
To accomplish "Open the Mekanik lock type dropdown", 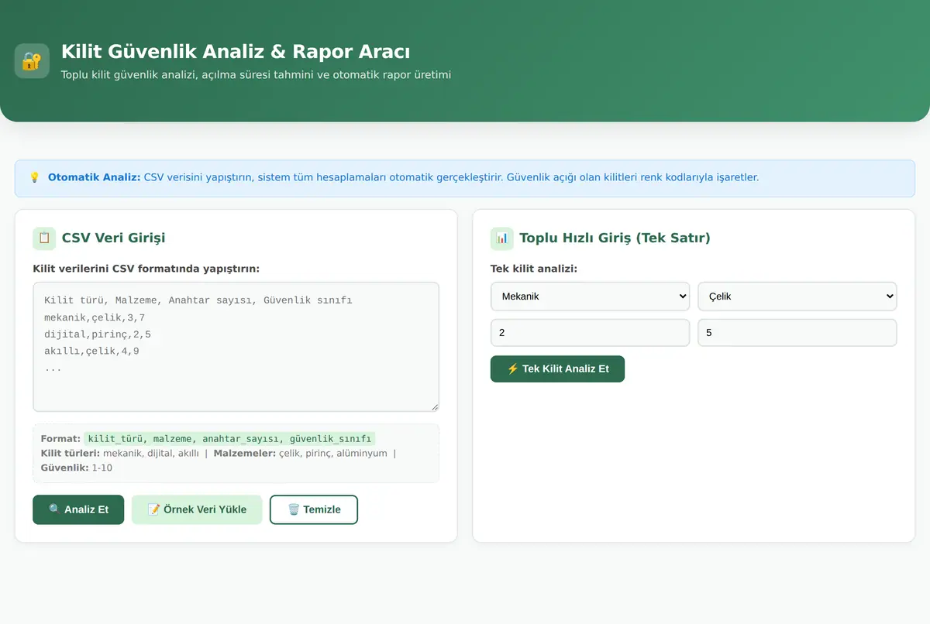I will click(x=590, y=296).
